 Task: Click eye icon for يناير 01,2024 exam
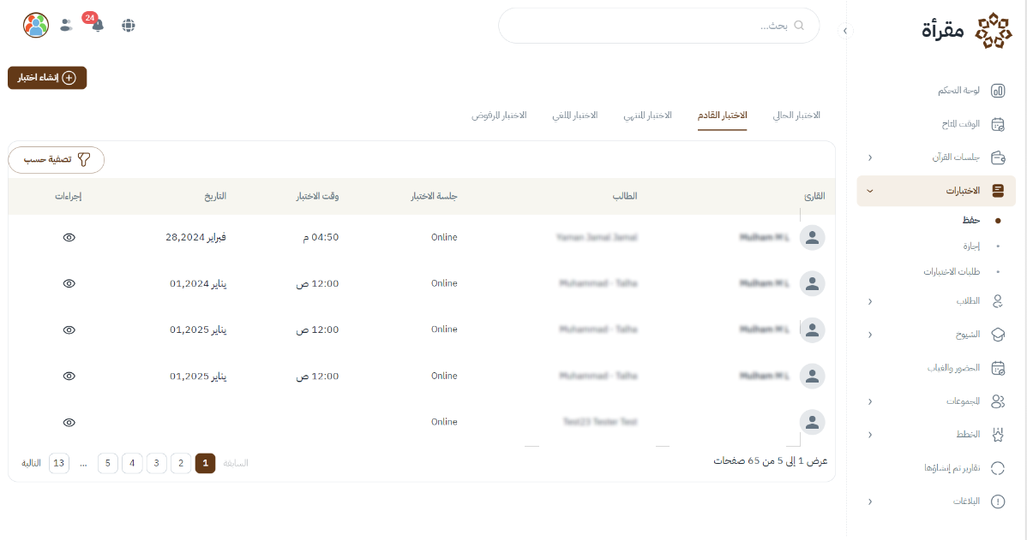69,283
